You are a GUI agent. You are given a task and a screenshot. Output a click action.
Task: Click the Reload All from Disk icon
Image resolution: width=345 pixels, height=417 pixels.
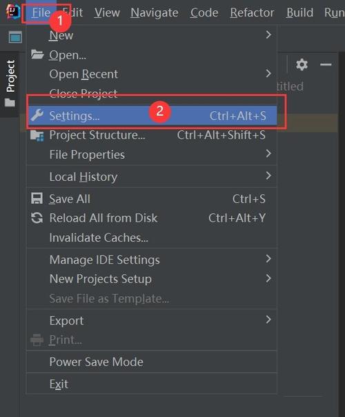[37, 217]
